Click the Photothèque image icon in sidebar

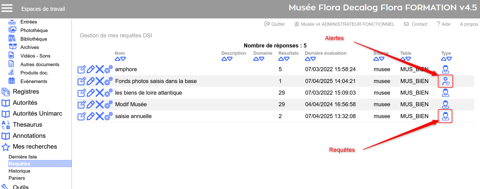pos(12,30)
